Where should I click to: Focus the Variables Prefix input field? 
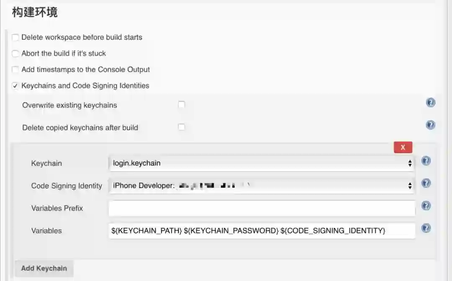pos(261,208)
